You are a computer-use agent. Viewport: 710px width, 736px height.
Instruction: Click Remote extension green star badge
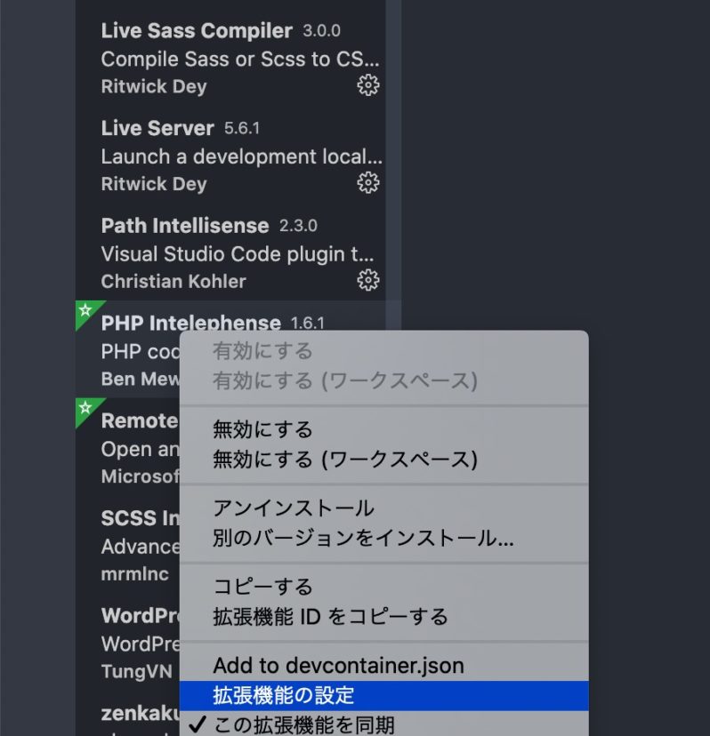tap(86, 409)
